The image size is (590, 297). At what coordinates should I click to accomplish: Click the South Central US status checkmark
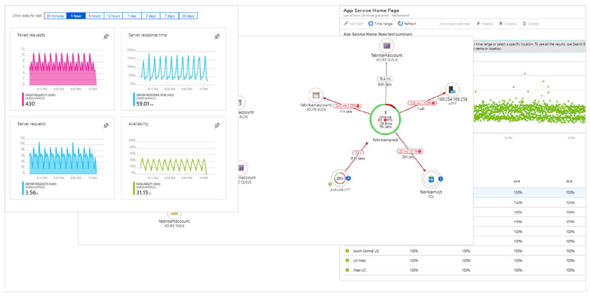[347, 251]
